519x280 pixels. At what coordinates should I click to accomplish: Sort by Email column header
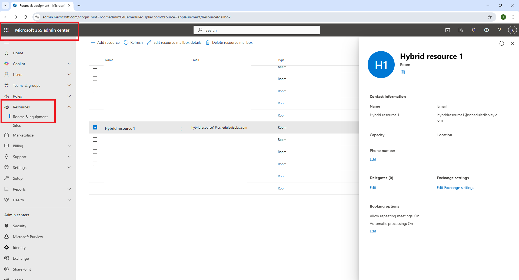195,60
